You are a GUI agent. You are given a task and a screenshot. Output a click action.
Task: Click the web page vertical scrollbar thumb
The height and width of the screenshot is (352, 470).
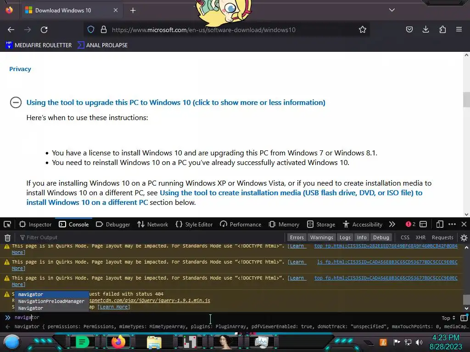point(466,99)
